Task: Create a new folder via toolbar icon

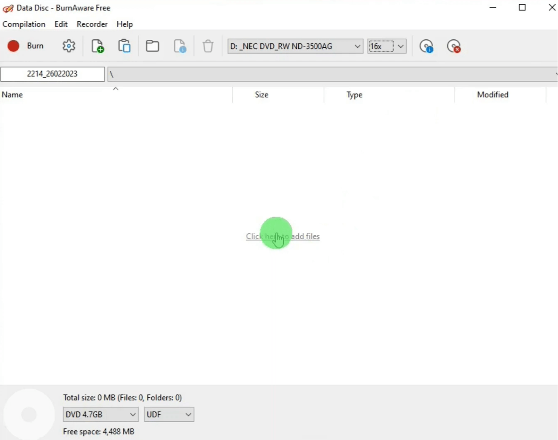Action: pos(152,46)
